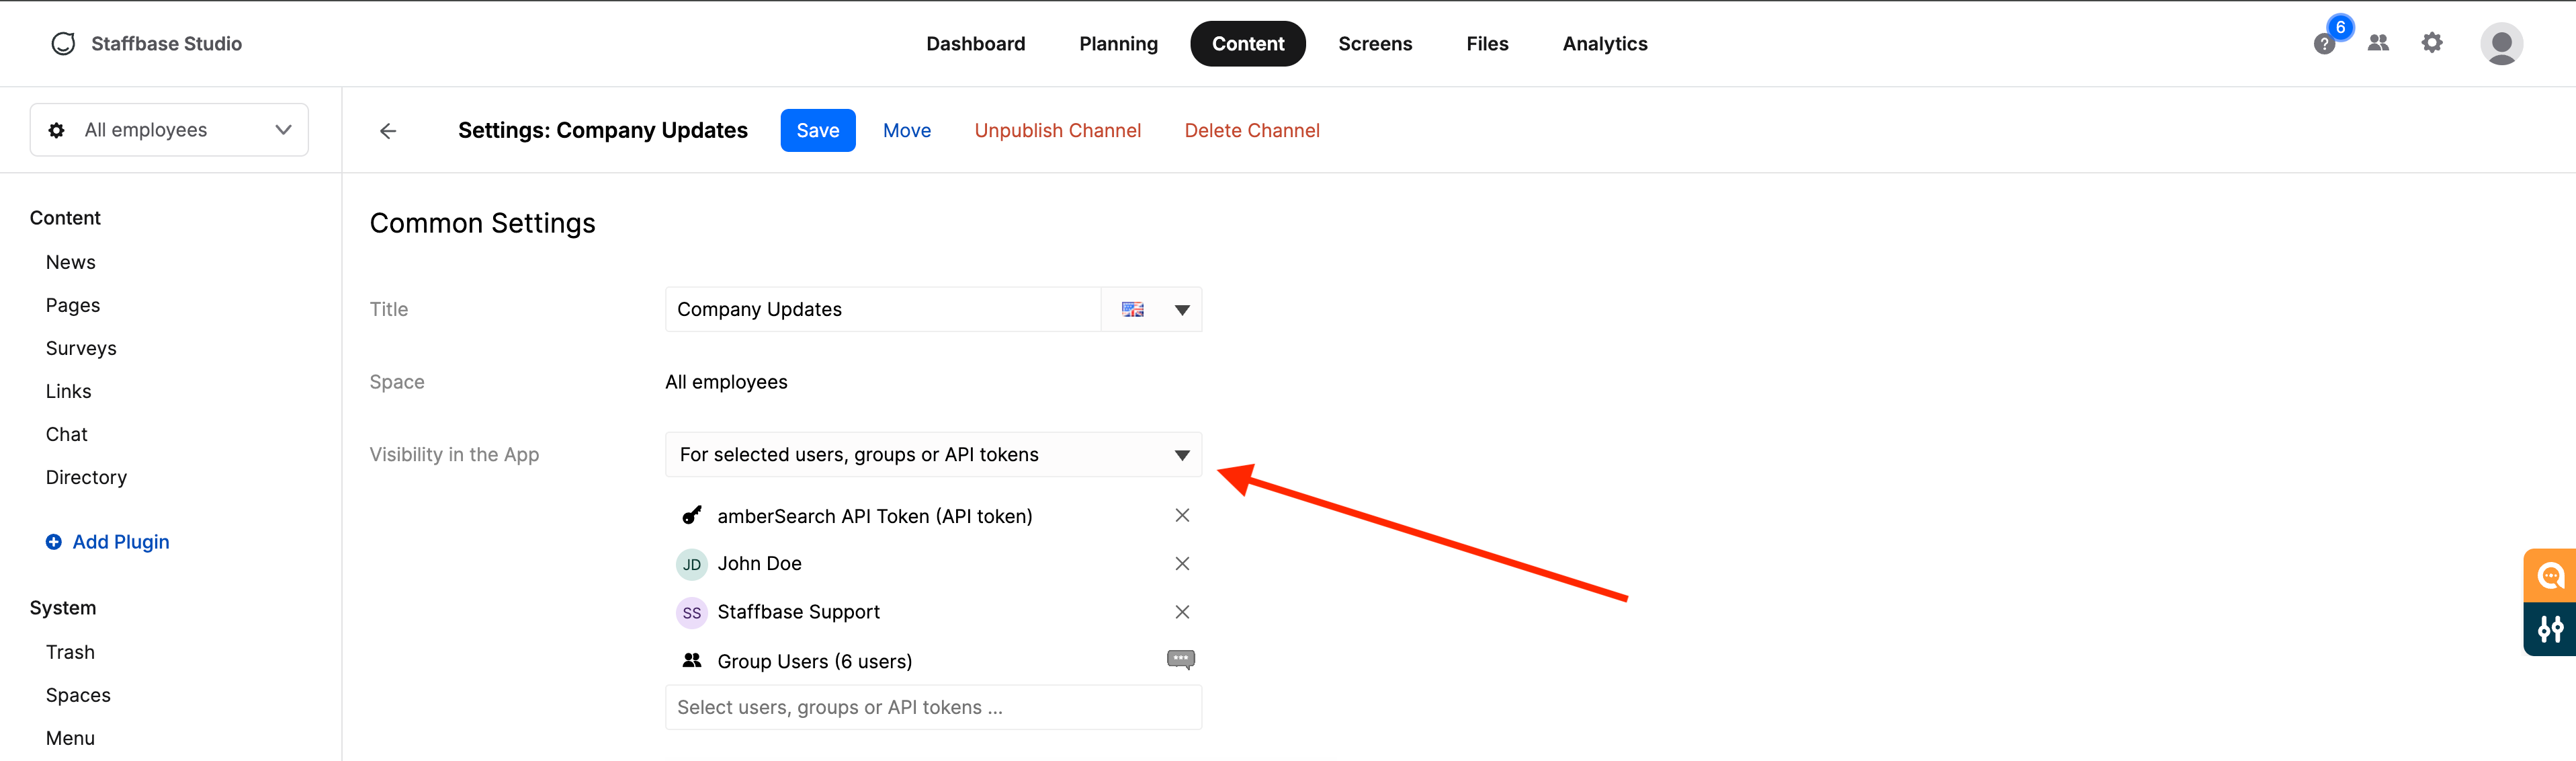The width and height of the screenshot is (2576, 761).
Task: Click Unpublish Channel
Action: pyautogui.click(x=1057, y=131)
